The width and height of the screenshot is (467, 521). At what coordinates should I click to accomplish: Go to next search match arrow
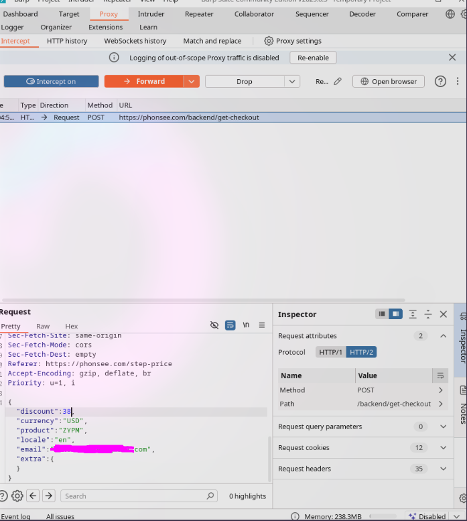(49, 496)
